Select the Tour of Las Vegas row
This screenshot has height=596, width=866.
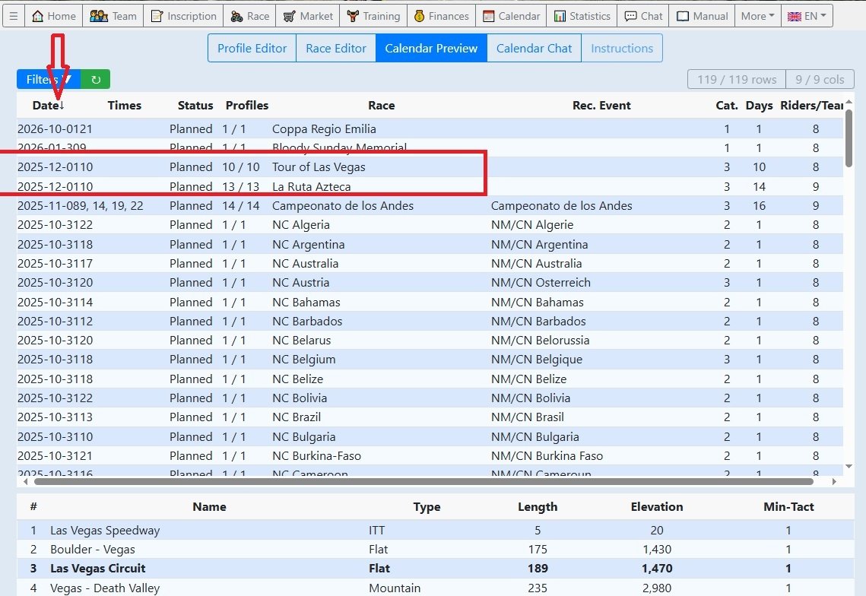point(319,167)
